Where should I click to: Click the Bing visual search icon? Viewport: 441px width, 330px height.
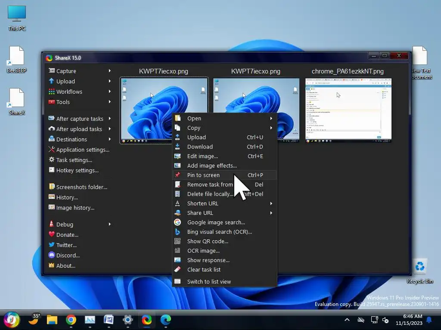point(177,232)
